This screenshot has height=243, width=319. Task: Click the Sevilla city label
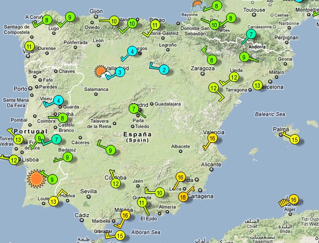[x=89, y=191]
